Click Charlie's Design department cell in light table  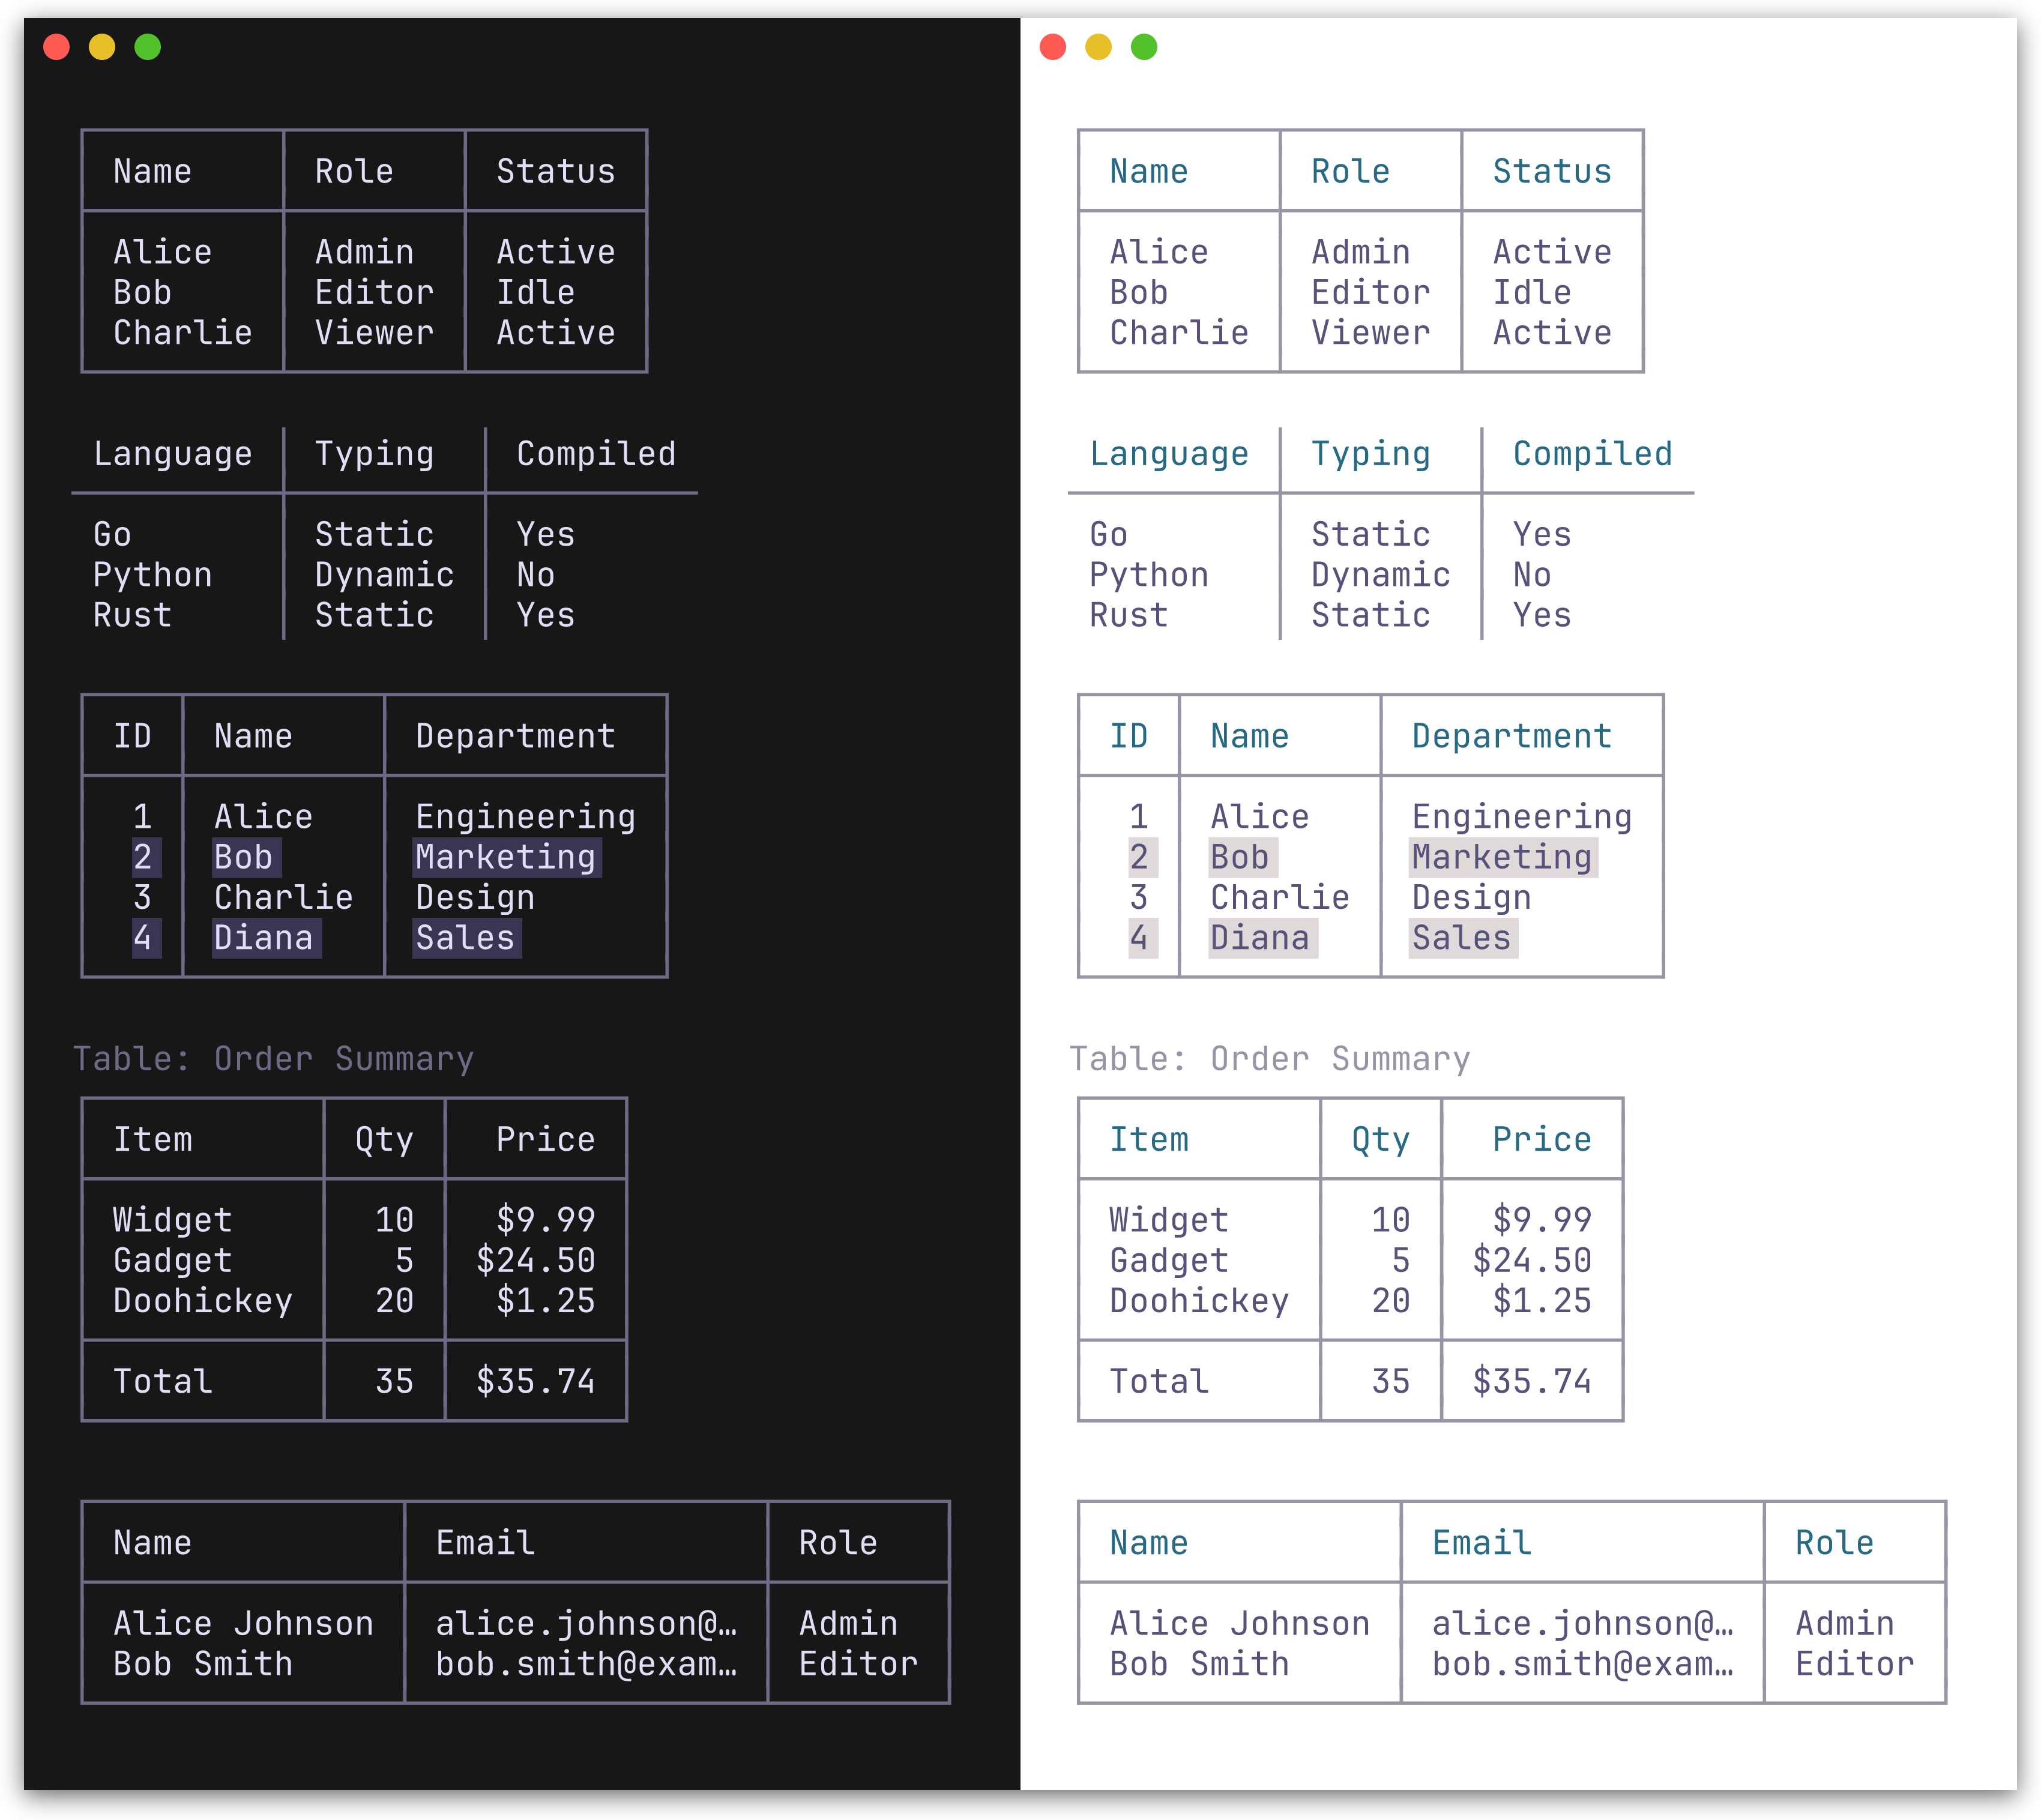[x=1468, y=897]
